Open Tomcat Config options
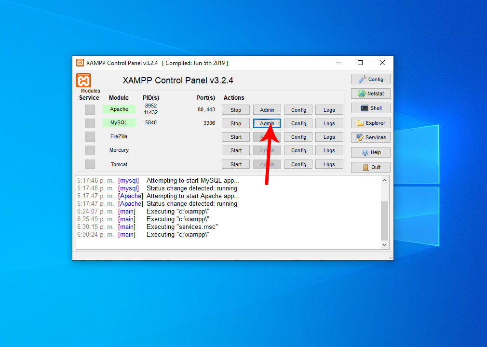Image resolution: width=487 pixels, height=347 pixels. pyautogui.click(x=298, y=164)
